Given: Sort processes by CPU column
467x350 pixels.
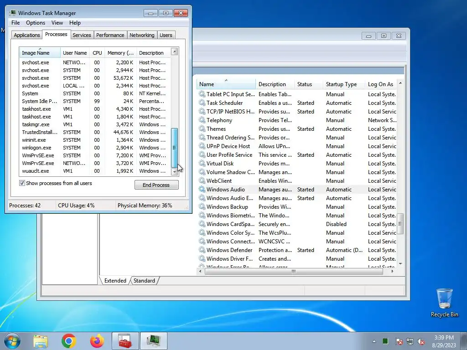Looking at the screenshot, I should click(x=97, y=53).
